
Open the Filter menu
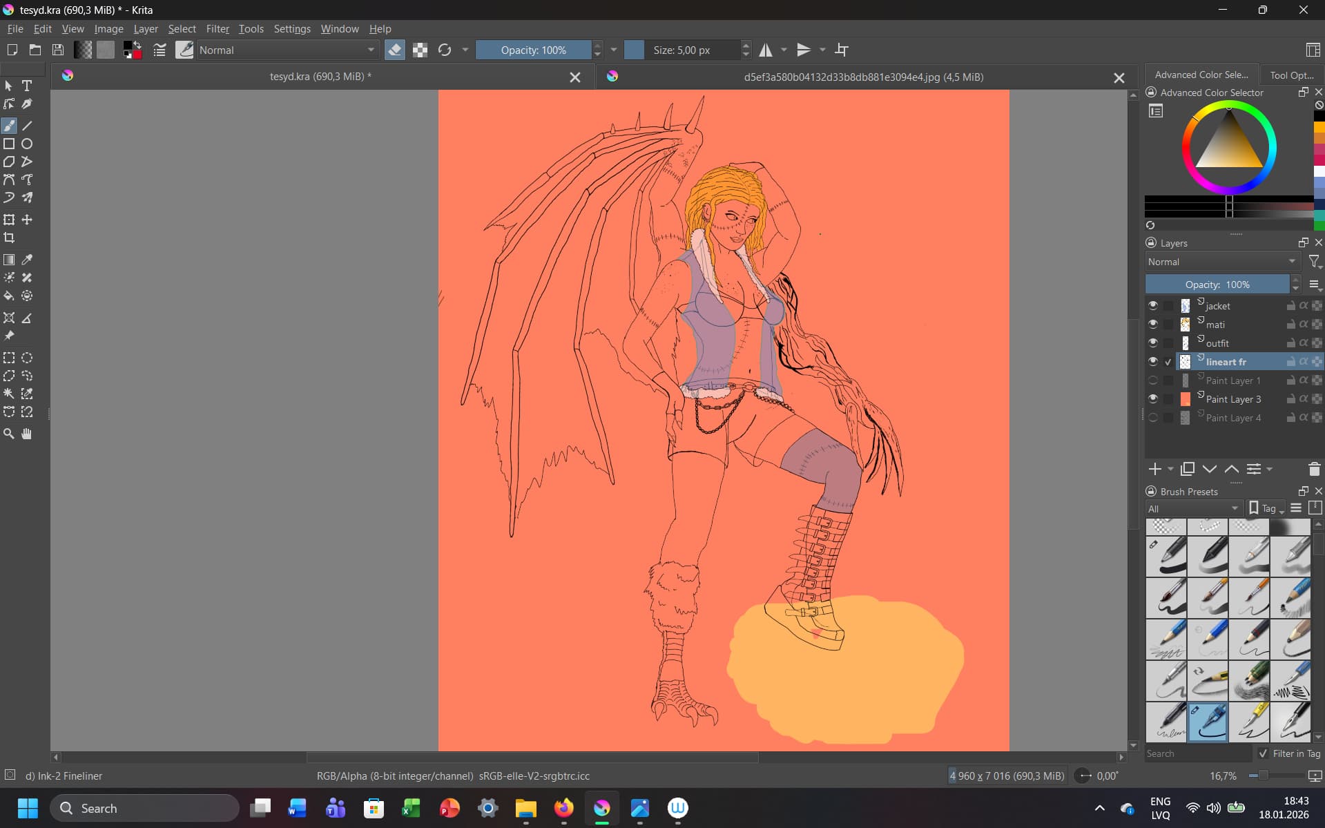click(x=217, y=29)
